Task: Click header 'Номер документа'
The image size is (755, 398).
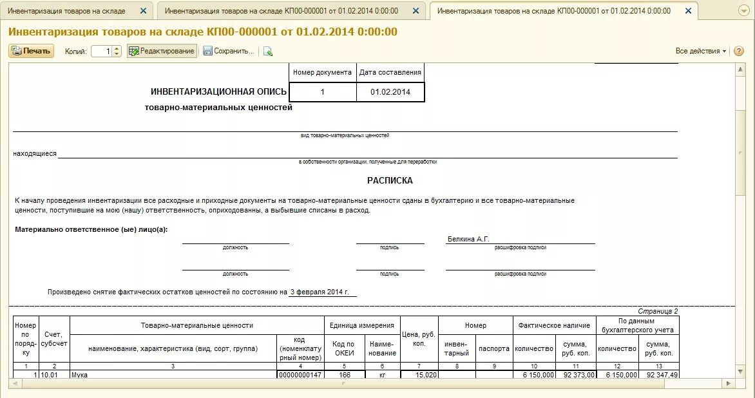Action: tap(322, 72)
